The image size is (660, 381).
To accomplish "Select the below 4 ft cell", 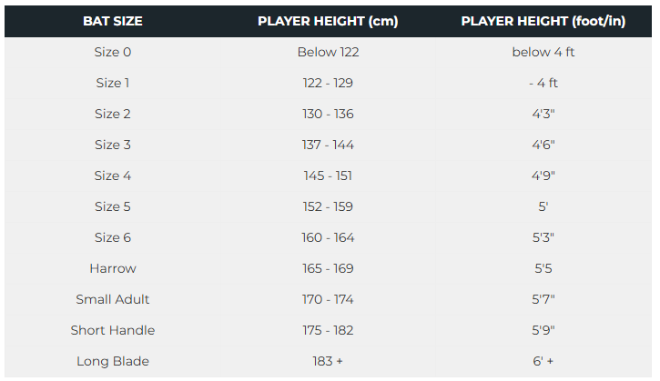I will 543,52.
